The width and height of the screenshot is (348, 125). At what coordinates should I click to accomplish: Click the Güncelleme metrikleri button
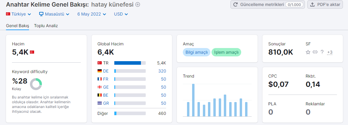268,4
